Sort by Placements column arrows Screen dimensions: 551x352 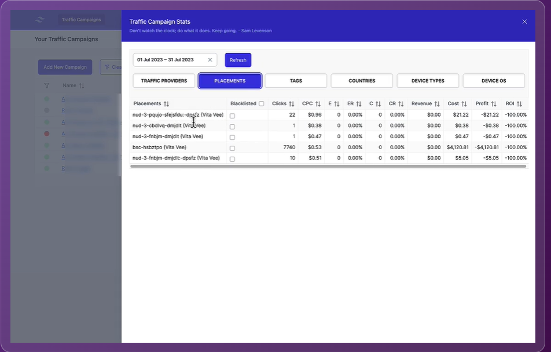pyautogui.click(x=166, y=104)
